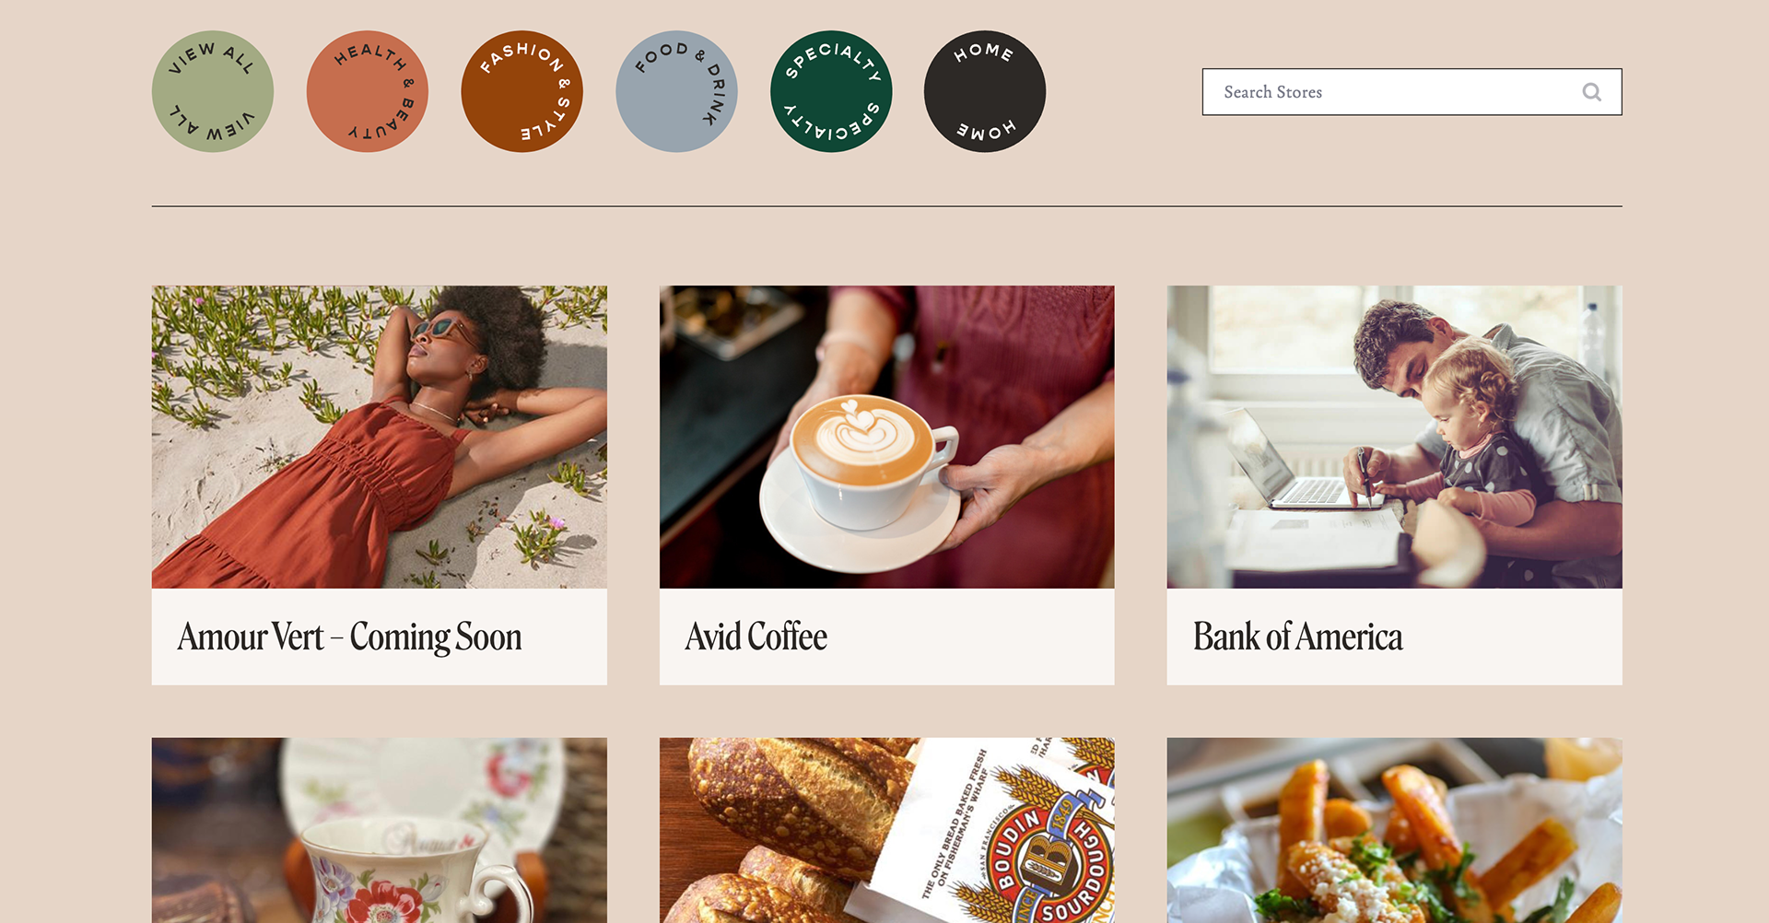Viewport: 1769px width, 923px height.
Task: Select the dark green Specialty circle
Action: pyautogui.click(x=831, y=91)
